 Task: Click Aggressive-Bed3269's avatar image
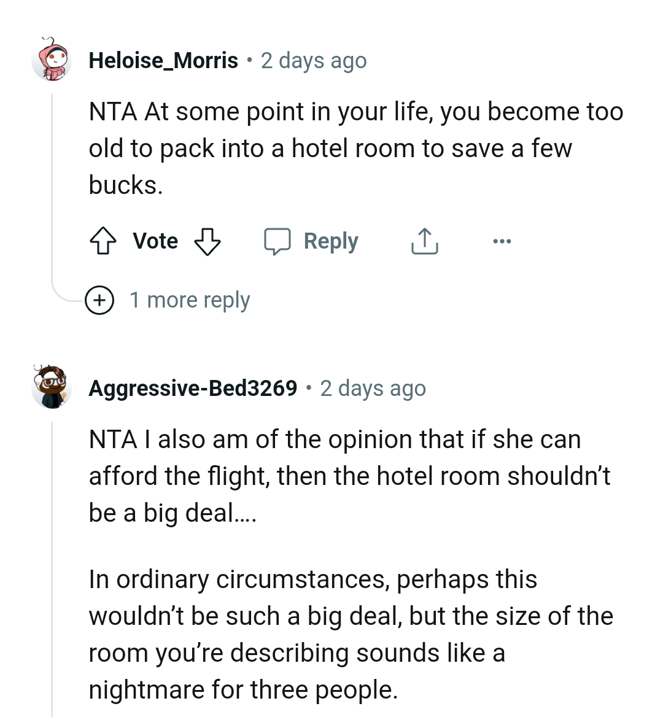[52, 387]
